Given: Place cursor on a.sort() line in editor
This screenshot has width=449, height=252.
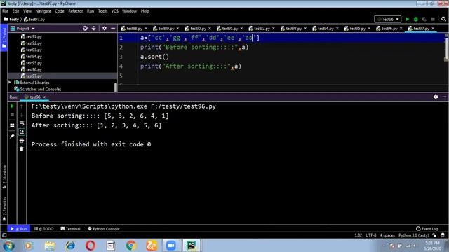Looking at the screenshot, I should (154, 57).
